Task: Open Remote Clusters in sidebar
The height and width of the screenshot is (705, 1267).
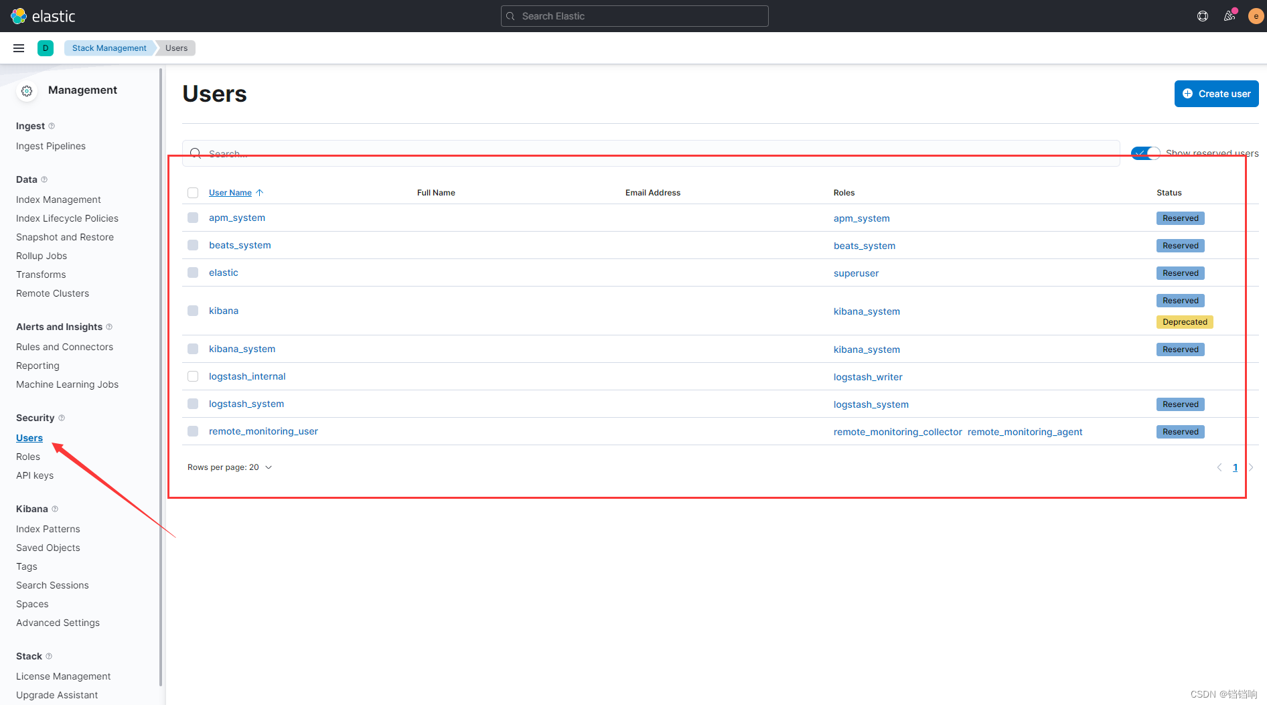Action: pos(52,293)
